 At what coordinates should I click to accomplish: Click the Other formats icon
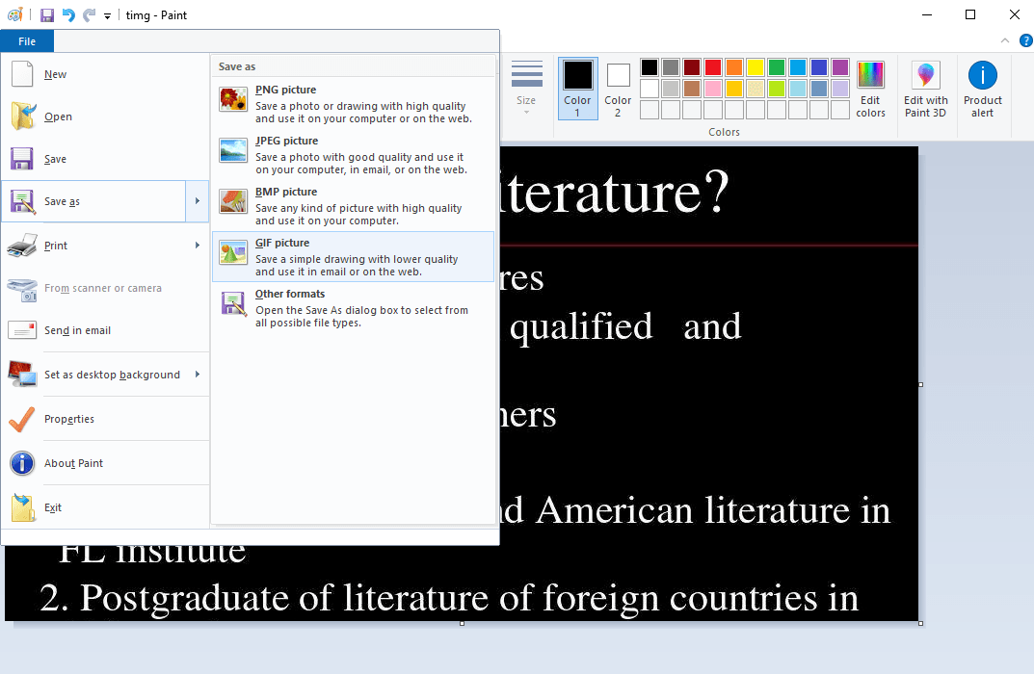click(233, 303)
